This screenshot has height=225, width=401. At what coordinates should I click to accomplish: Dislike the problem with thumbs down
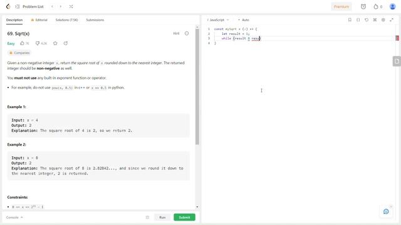[38, 43]
